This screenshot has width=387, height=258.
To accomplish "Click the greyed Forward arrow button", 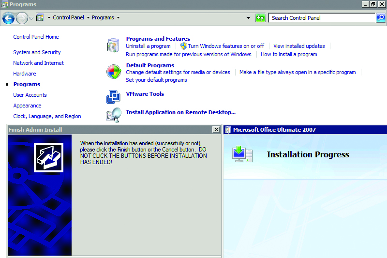I will coord(22,18).
